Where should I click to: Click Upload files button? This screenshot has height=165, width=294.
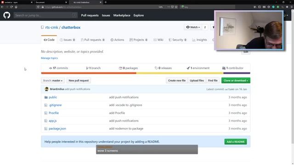click(x=197, y=81)
